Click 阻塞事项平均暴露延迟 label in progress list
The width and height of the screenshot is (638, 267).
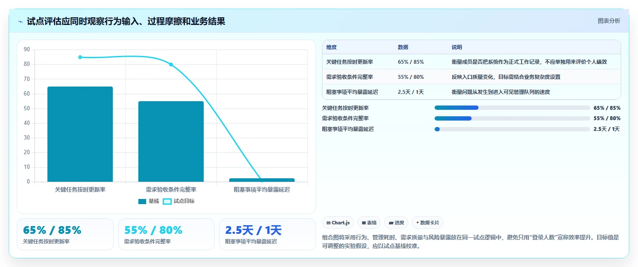click(x=348, y=129)
